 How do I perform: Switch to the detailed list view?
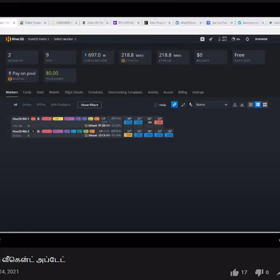258,105
